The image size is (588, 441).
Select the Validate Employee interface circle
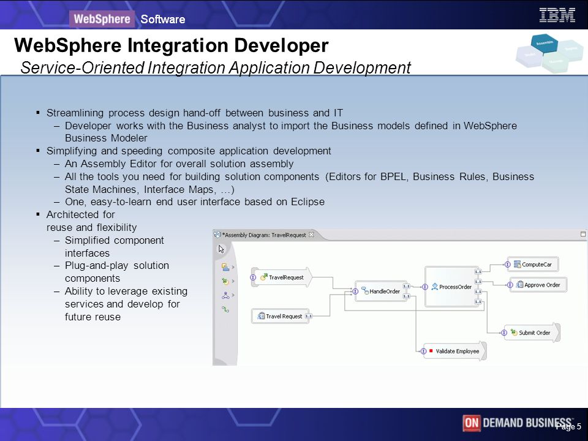pyautogui.click(x=423, y=351)
